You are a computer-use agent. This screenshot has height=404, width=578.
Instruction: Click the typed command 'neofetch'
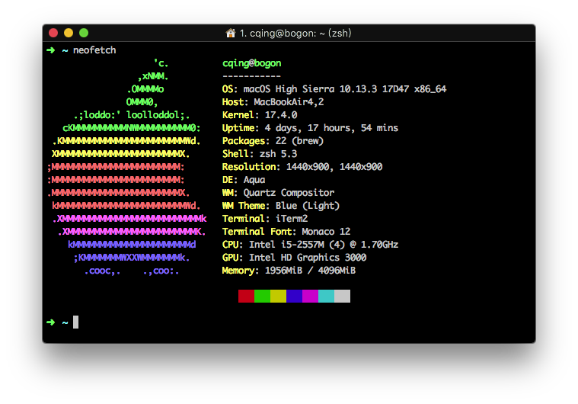(94, 50)
